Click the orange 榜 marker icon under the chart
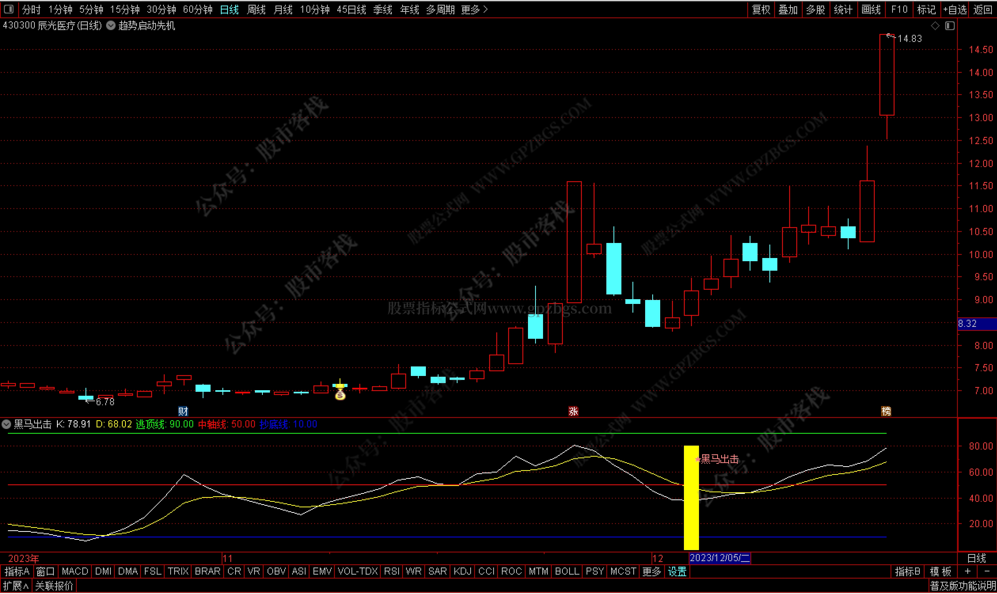Screen dimensions: 997x594 [x=886, y=411]
